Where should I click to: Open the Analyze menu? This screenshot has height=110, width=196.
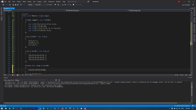(40, 2)
